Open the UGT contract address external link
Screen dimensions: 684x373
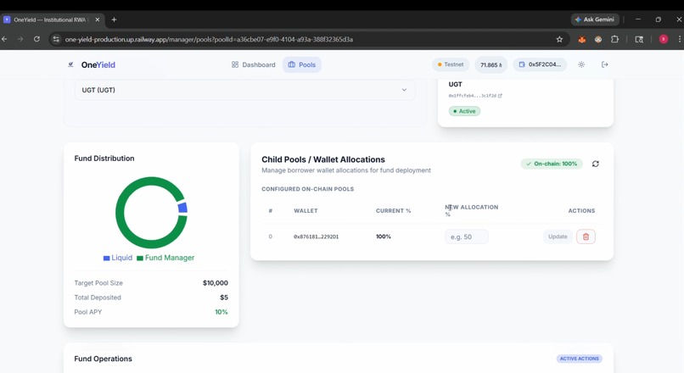(x=500, y=96)
